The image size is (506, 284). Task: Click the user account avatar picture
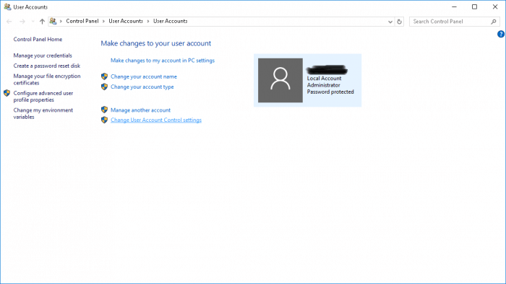[280, 81]
